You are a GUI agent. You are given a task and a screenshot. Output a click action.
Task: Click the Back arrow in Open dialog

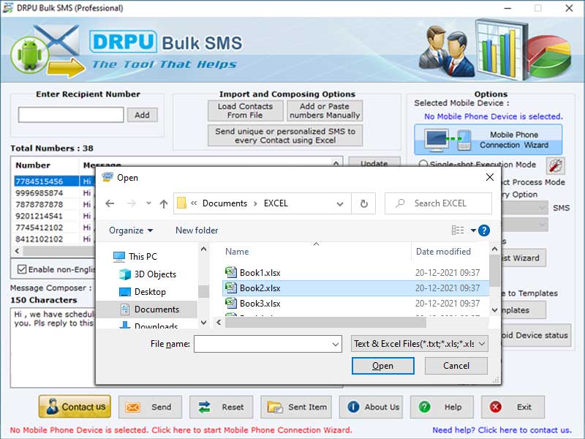(x=110, y=203)
